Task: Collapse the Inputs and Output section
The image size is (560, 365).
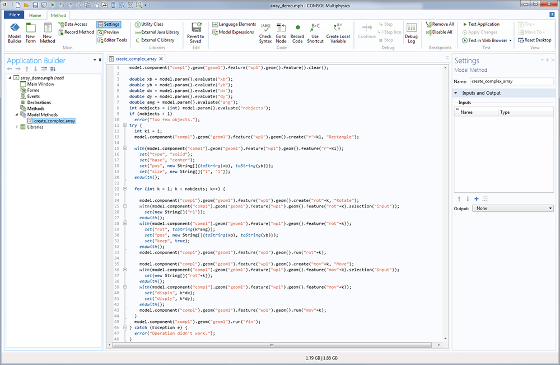Action: (x=456, y=93)
